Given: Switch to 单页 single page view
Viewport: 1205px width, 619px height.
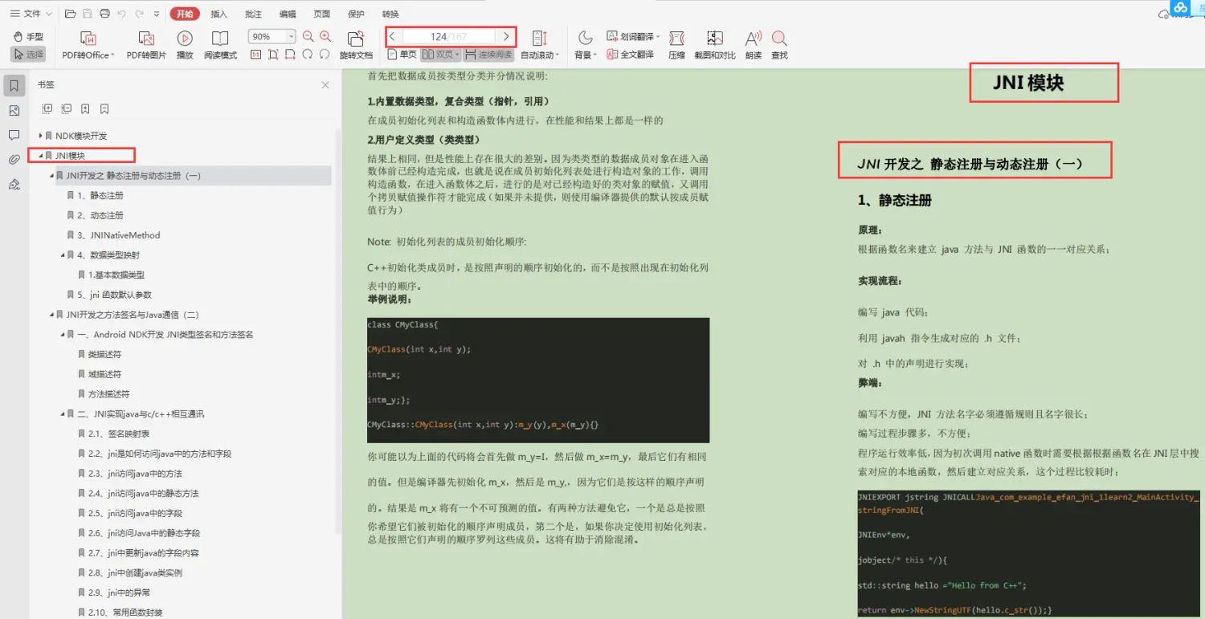Looking at the screenshot, I should (402, 55).
